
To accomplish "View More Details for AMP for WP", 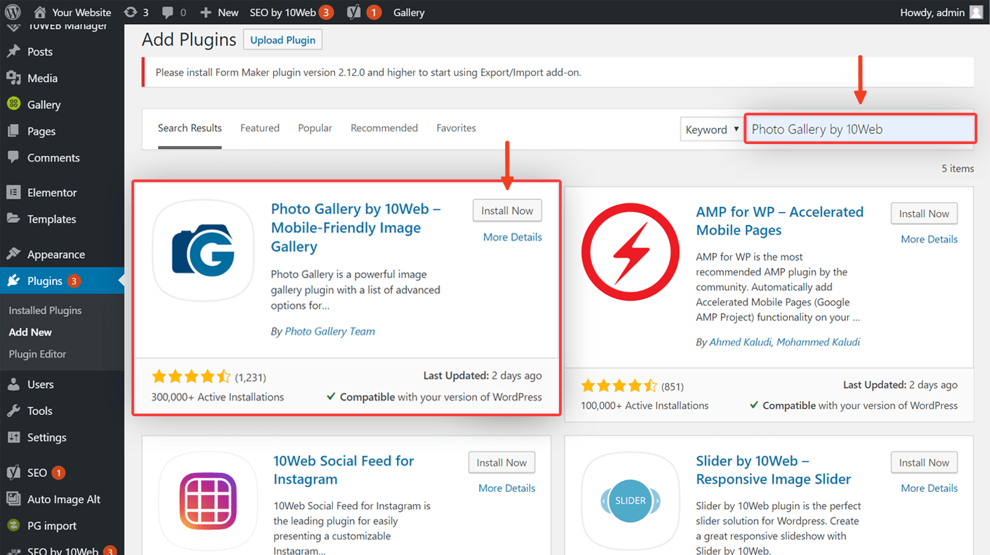I will [x=929, y=239].
